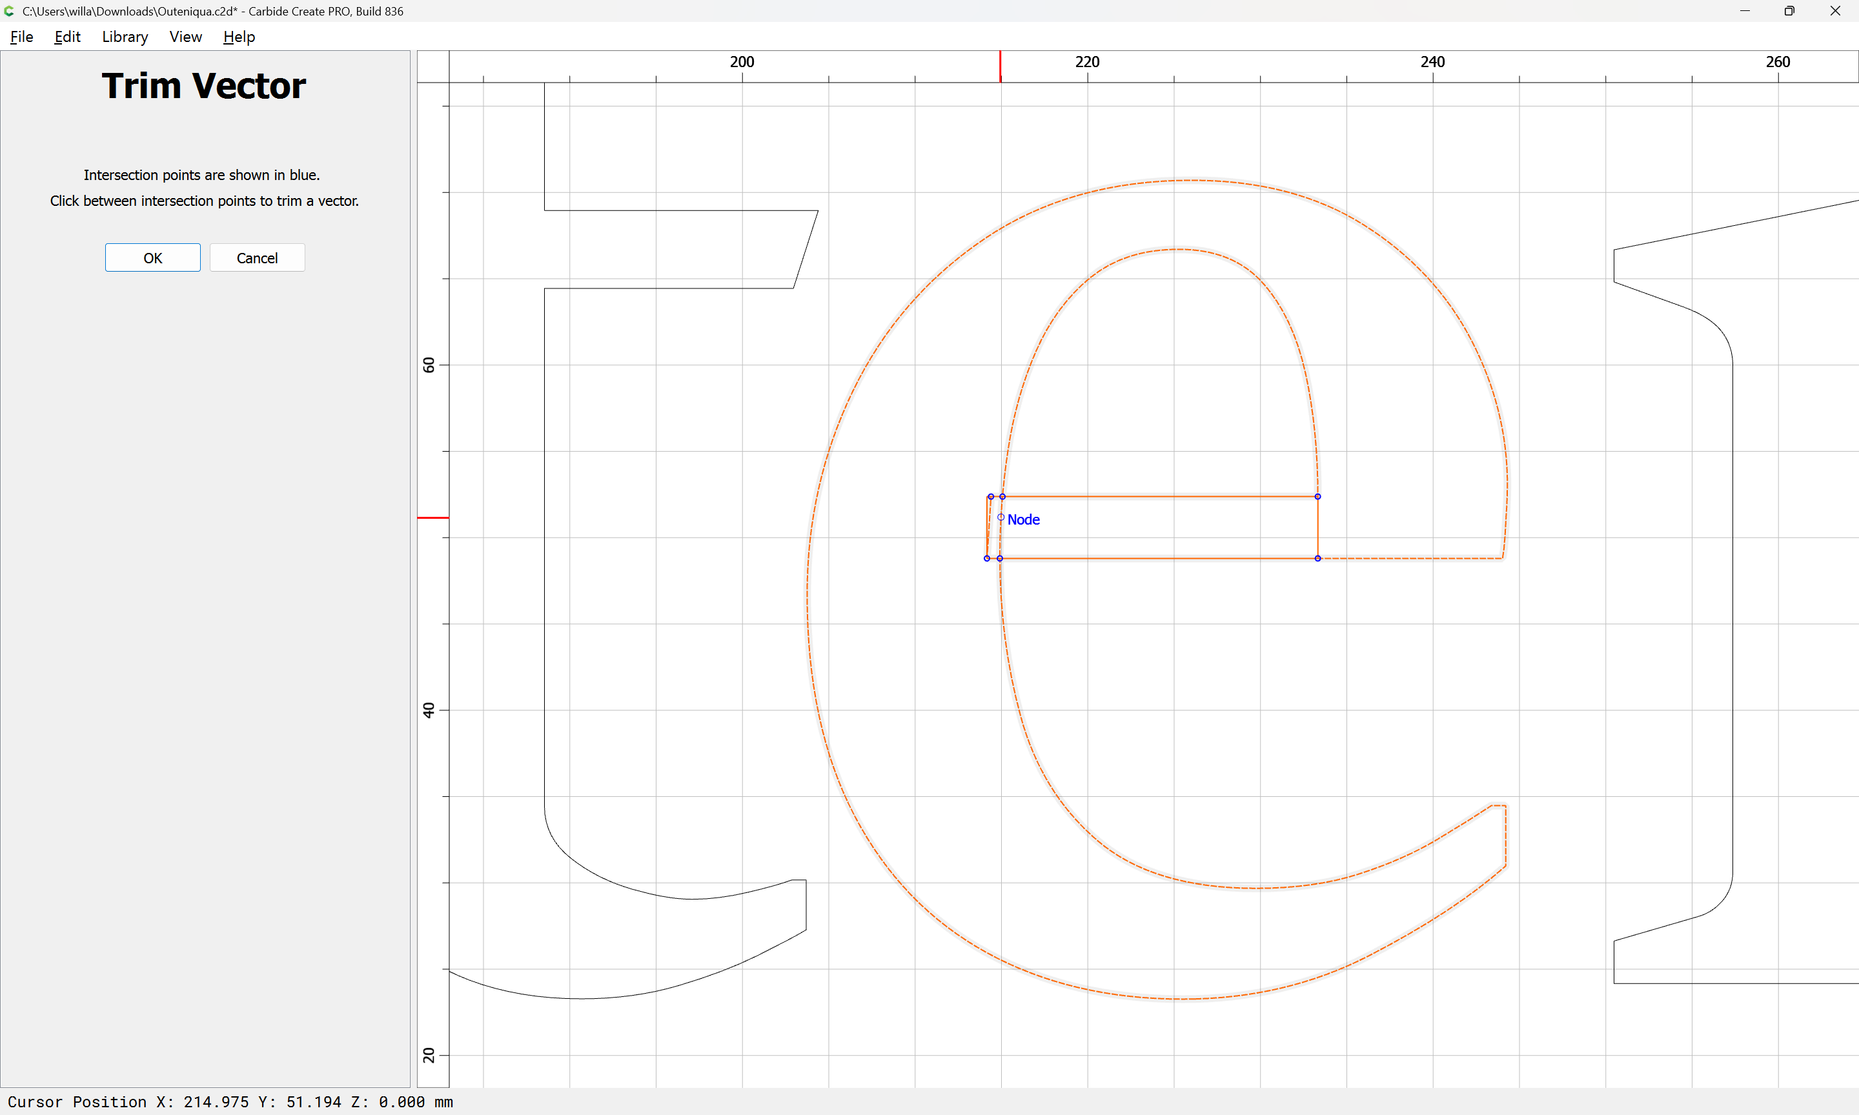Restore down the application window
Viewport: 1859px width, 1115px height.
[1789, 11]
